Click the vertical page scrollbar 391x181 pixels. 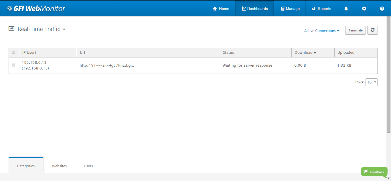[388, 75]
